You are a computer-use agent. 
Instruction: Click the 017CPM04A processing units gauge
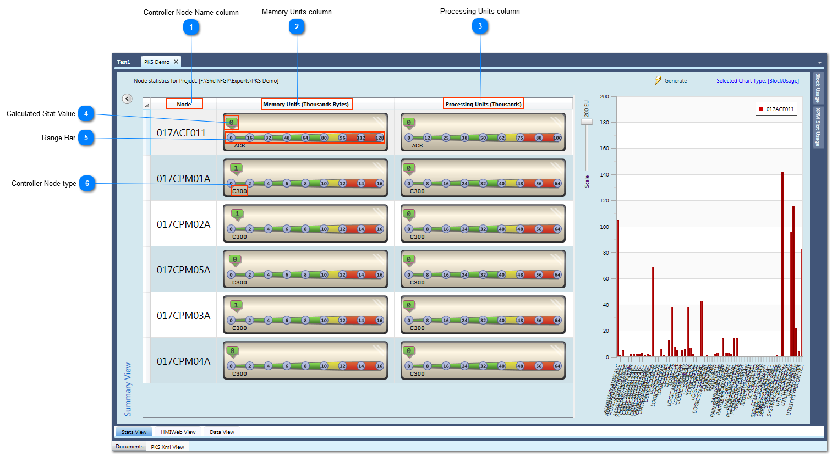pyautogui.click(x=483, y=360)
